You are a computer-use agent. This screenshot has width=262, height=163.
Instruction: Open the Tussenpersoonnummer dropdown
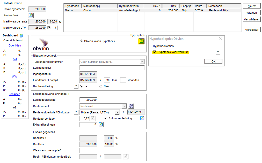[142, 62]
